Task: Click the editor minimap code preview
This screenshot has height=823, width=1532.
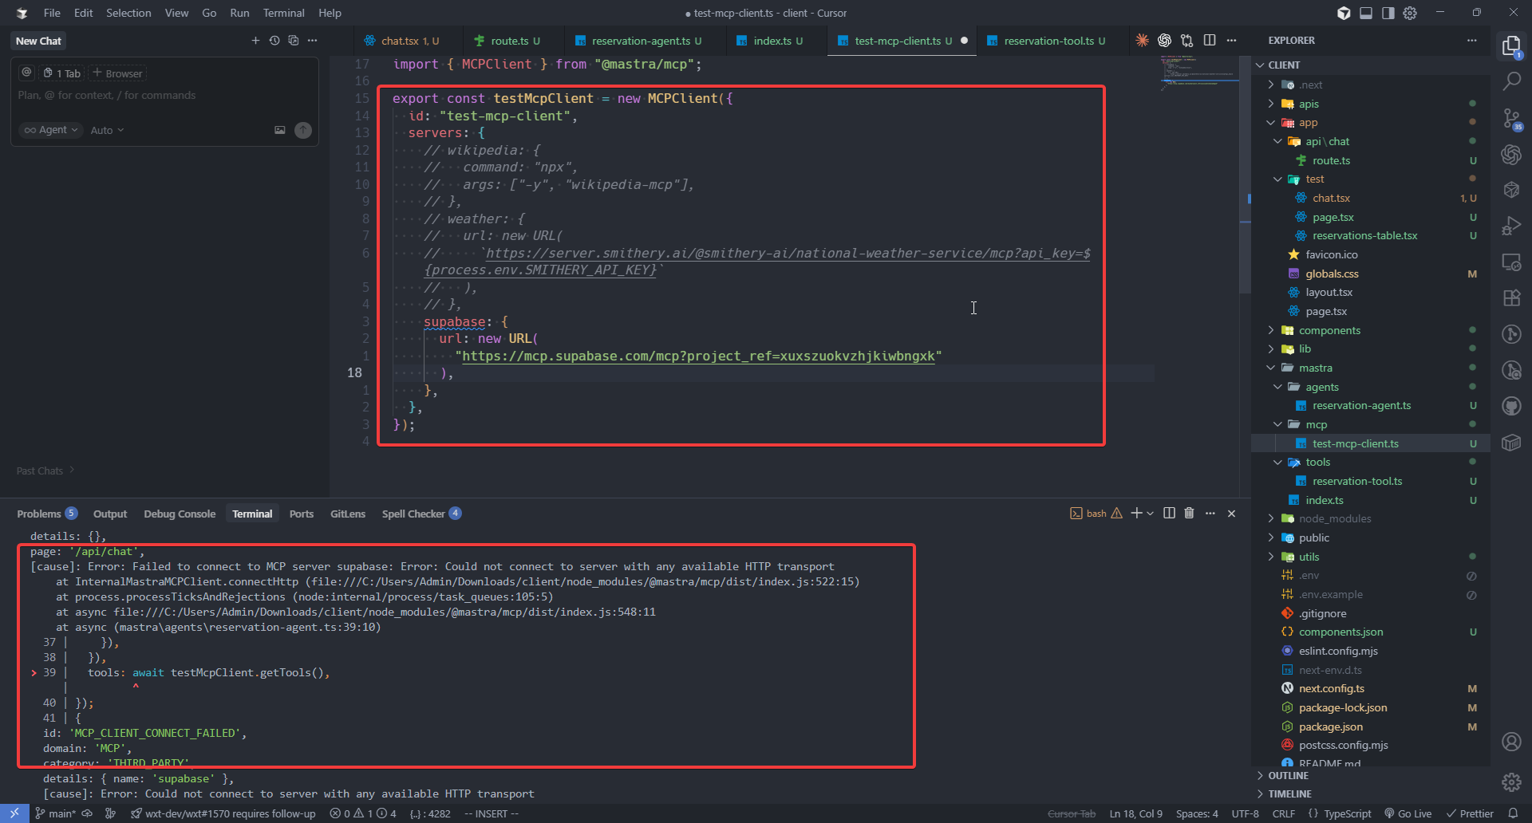Action: 1197,70
